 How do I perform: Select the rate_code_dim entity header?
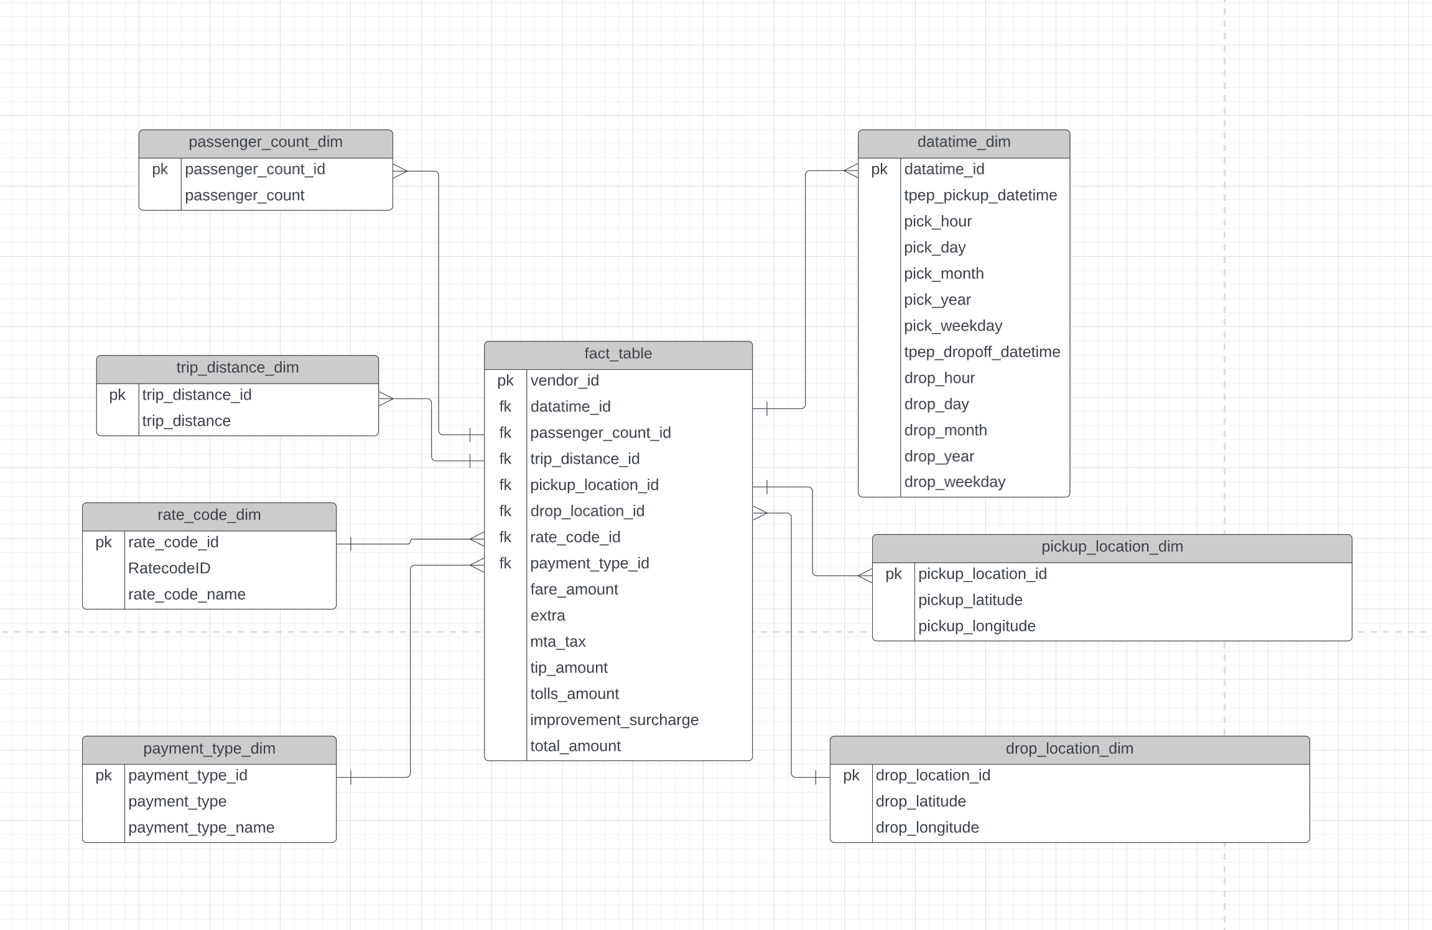[209, 515]
